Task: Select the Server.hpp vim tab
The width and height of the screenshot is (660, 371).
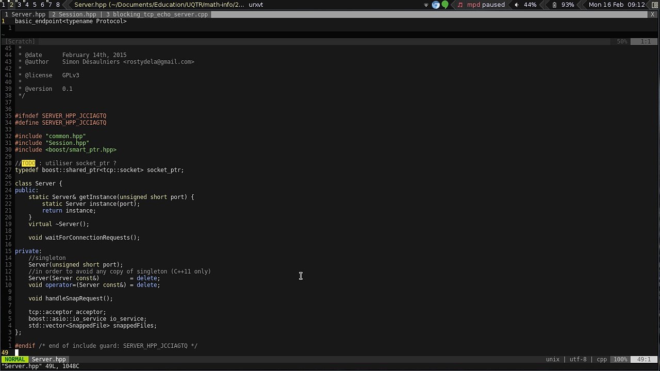Action: pos(25,14)
